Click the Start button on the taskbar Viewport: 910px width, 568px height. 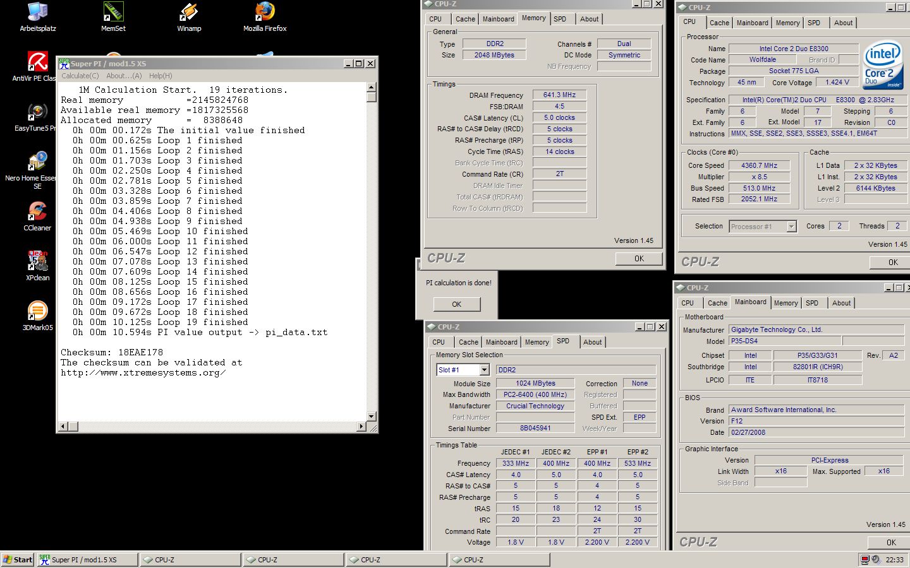(18, 560)
